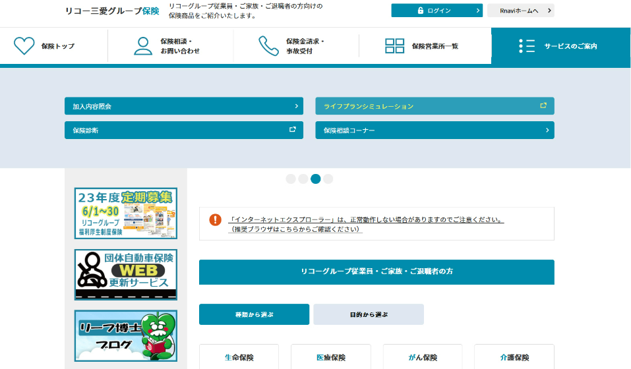631x369 pixels.
Task: Open ライフプランシミュレーション link
Action: tap(435, 106)
